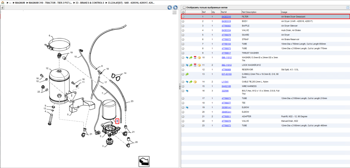Click red list icon on LOCK WASHER row

point(195,65)
